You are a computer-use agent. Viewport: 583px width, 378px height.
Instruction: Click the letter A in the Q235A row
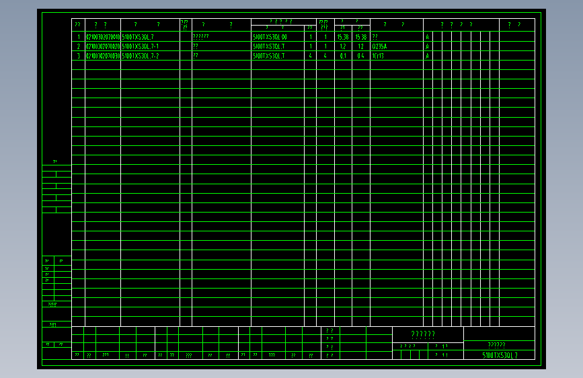[427, 46]
